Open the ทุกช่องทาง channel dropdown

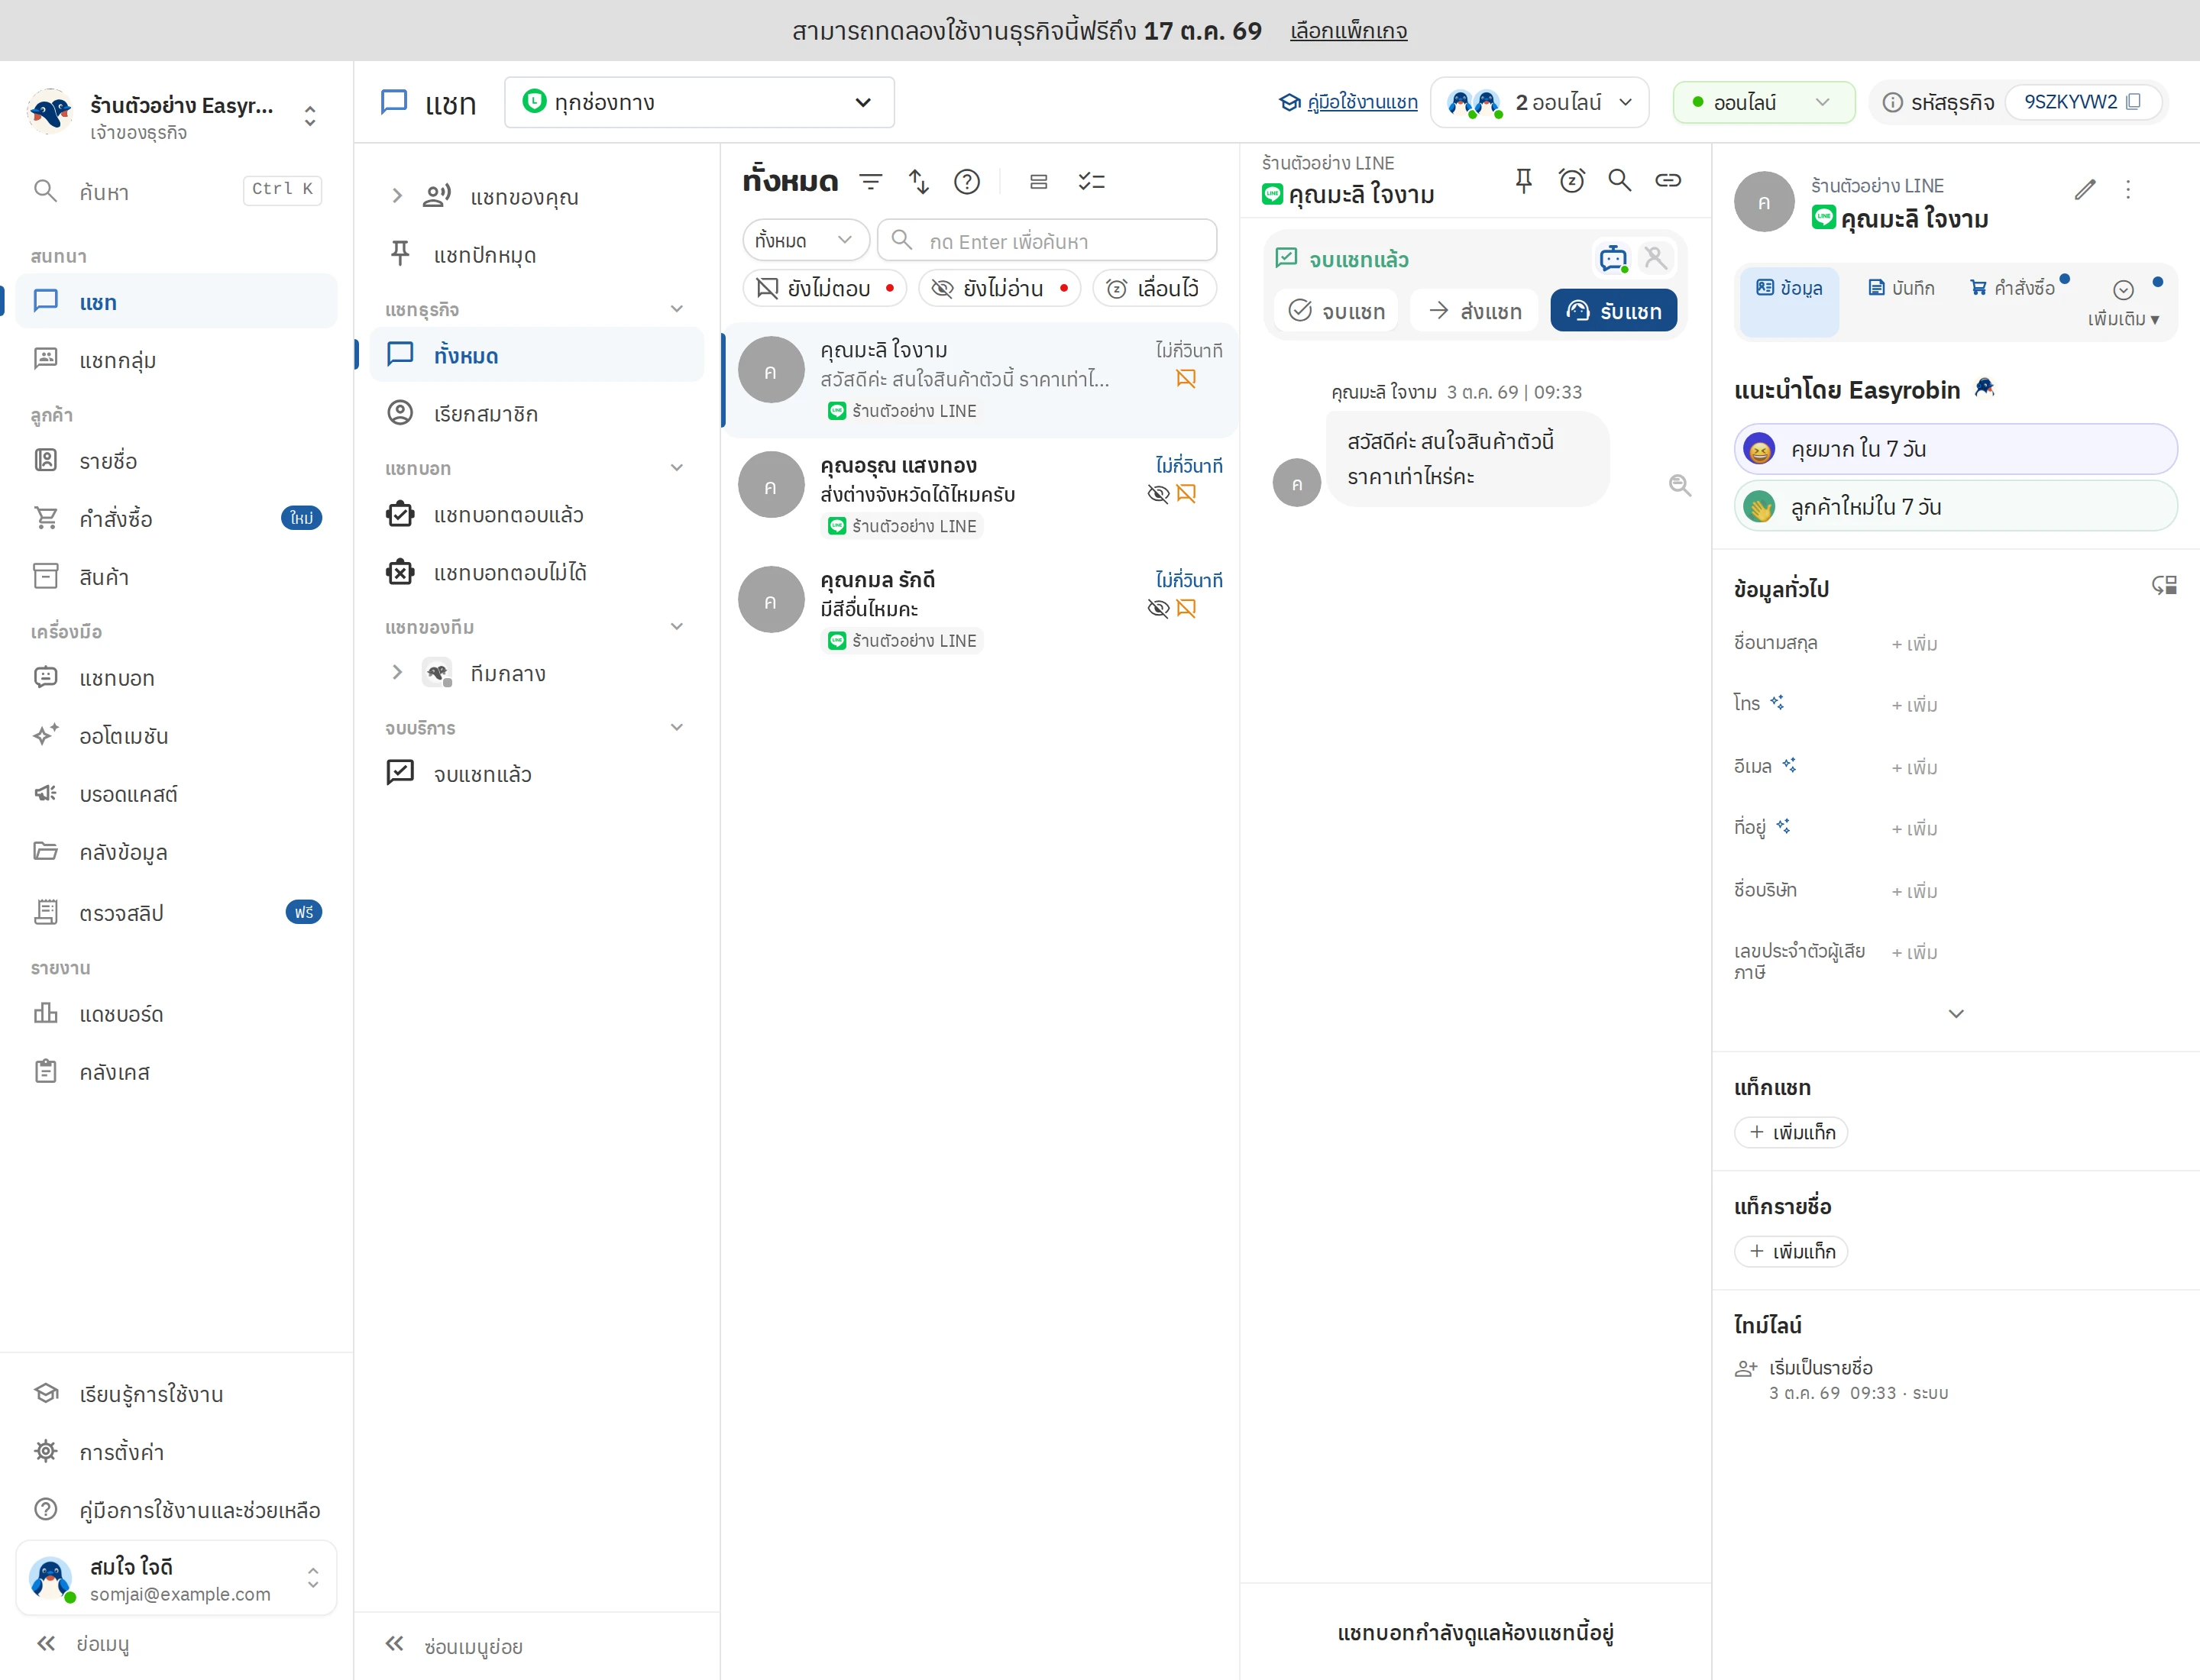point(699,102)
